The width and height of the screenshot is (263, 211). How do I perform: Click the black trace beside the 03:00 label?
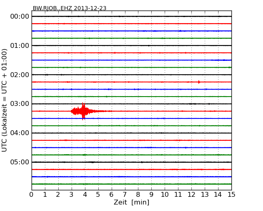131,104
